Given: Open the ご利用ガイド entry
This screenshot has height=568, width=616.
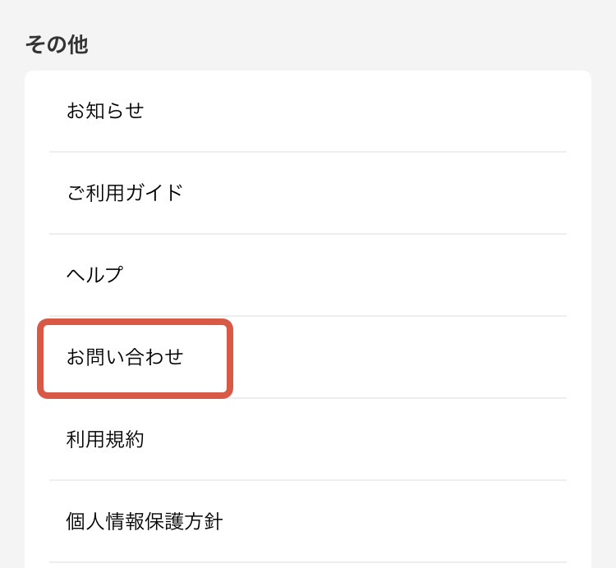Looking at the screenshot, I should click(x=125, y=193).
